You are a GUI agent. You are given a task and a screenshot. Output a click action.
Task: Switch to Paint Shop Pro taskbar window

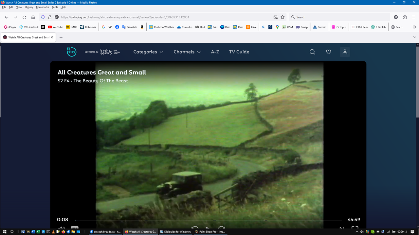coord(210,232)
